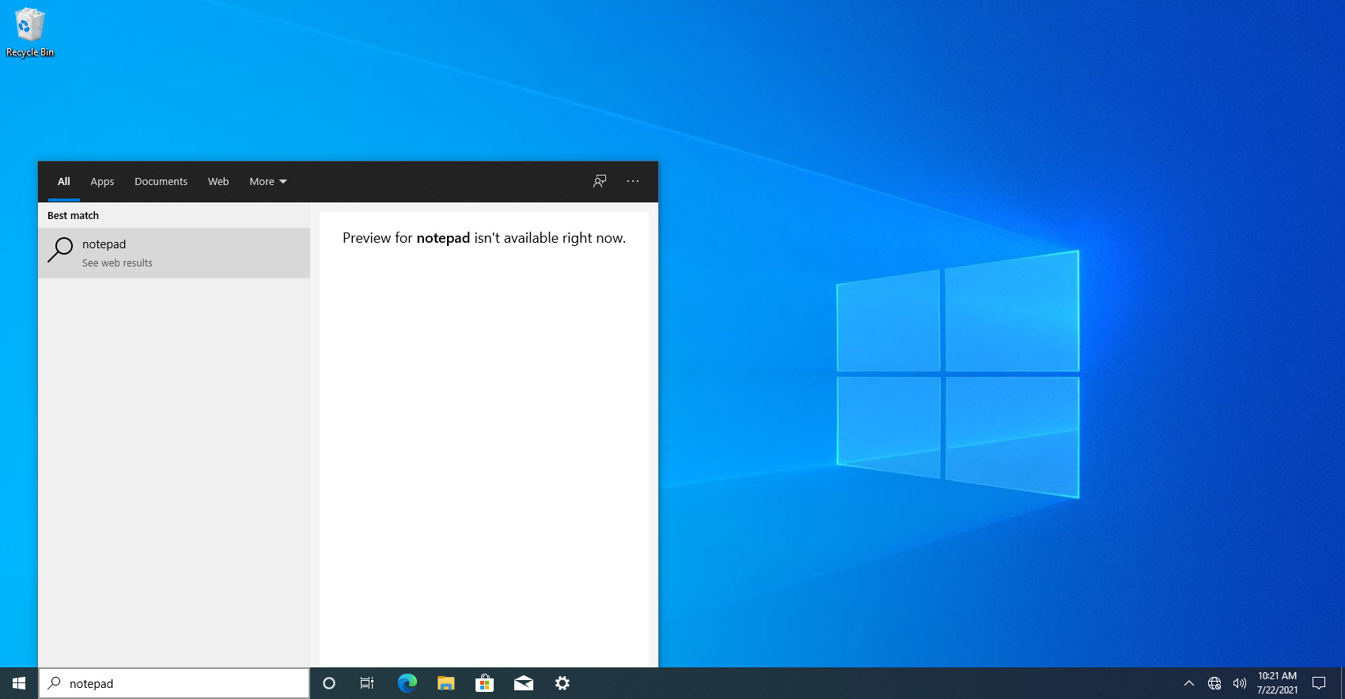
Task: Open the Mail app on taskbar
Action: click(523, 683)
